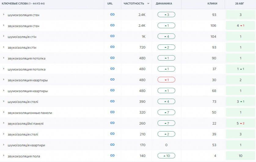Open URL link for звукоизоляция квартиры

[x=112, y=79]
